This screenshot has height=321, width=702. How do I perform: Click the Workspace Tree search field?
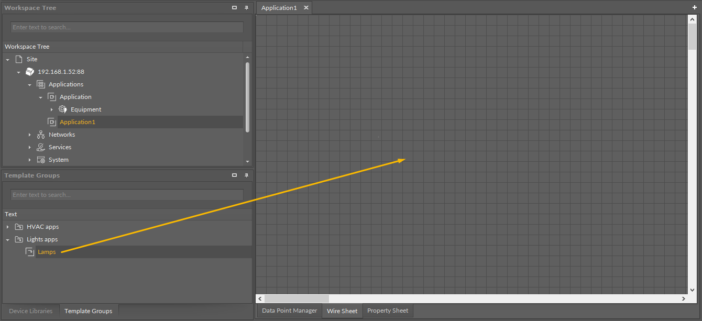coord(127,27)
